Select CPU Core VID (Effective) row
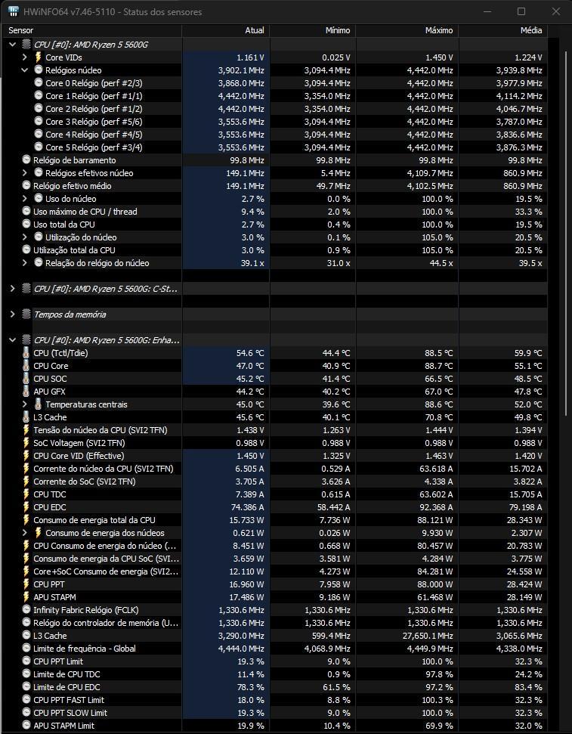 coord(275,456)
